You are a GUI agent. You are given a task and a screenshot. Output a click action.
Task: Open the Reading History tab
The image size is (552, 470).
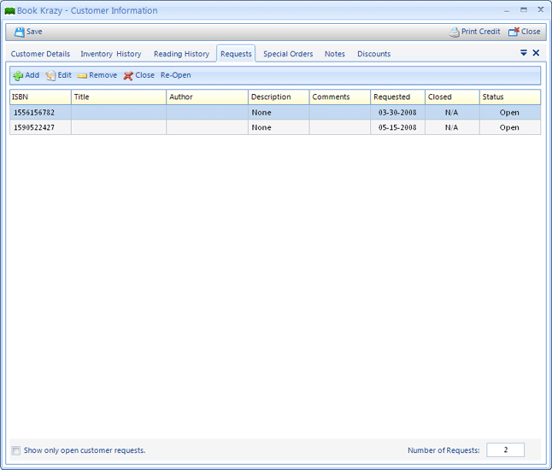tap(181, 54)
